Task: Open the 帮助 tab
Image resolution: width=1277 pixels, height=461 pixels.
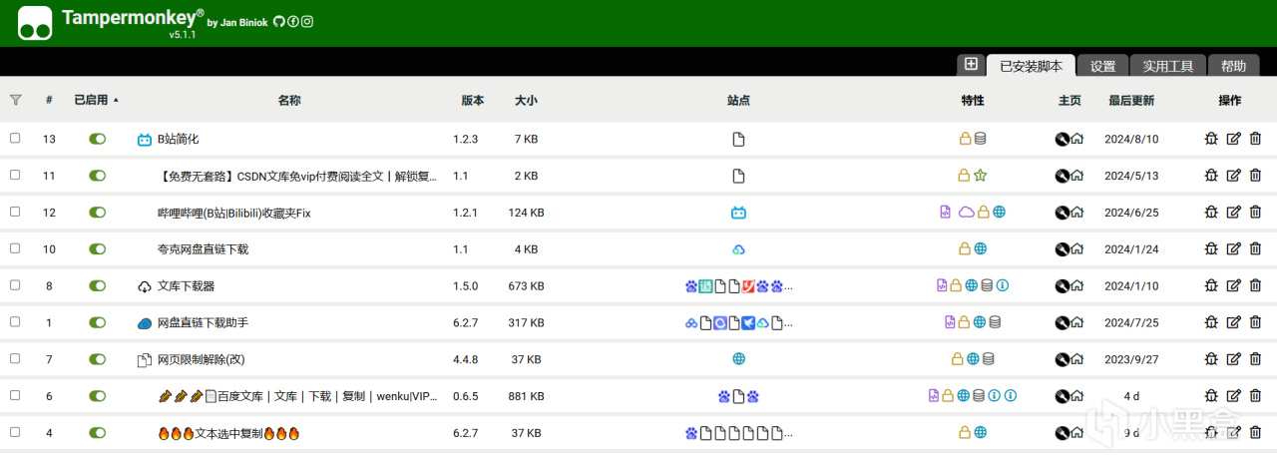Action: [x=1233, y=66]
